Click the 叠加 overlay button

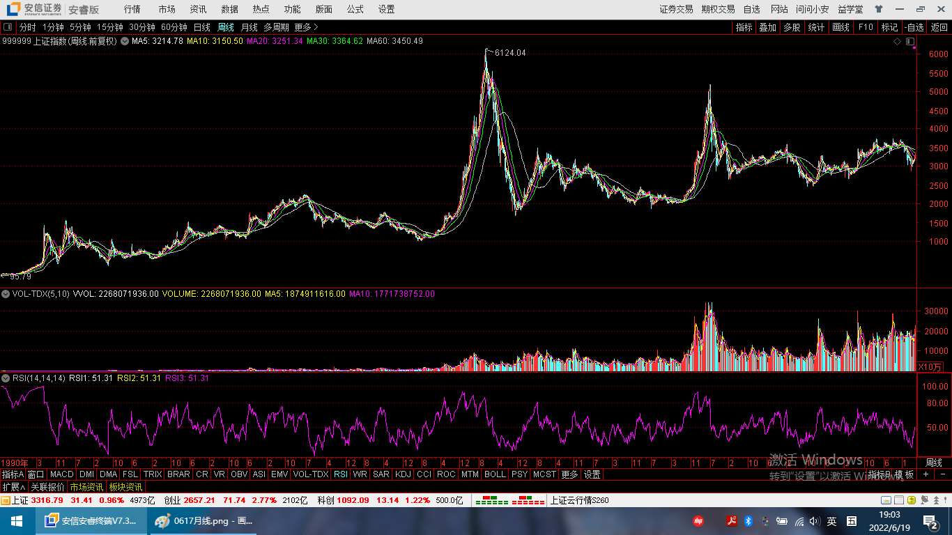[x=767, y=27]
